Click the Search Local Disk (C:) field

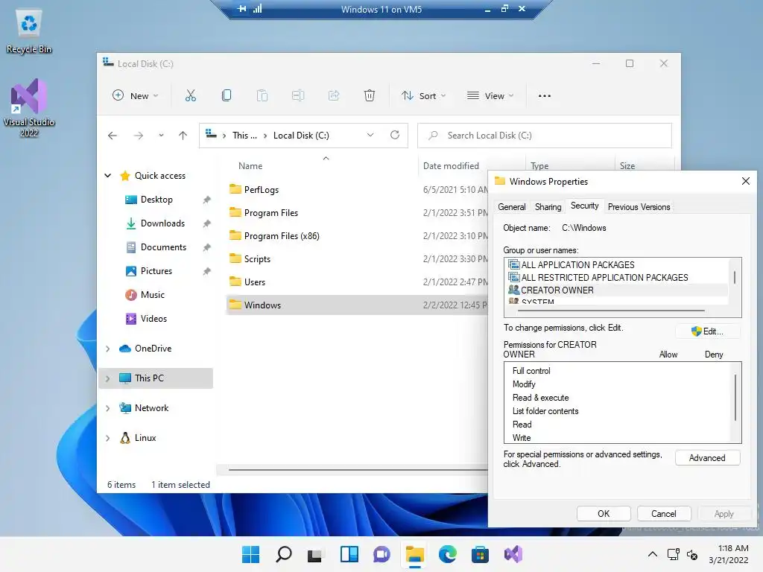click(545, 136)
